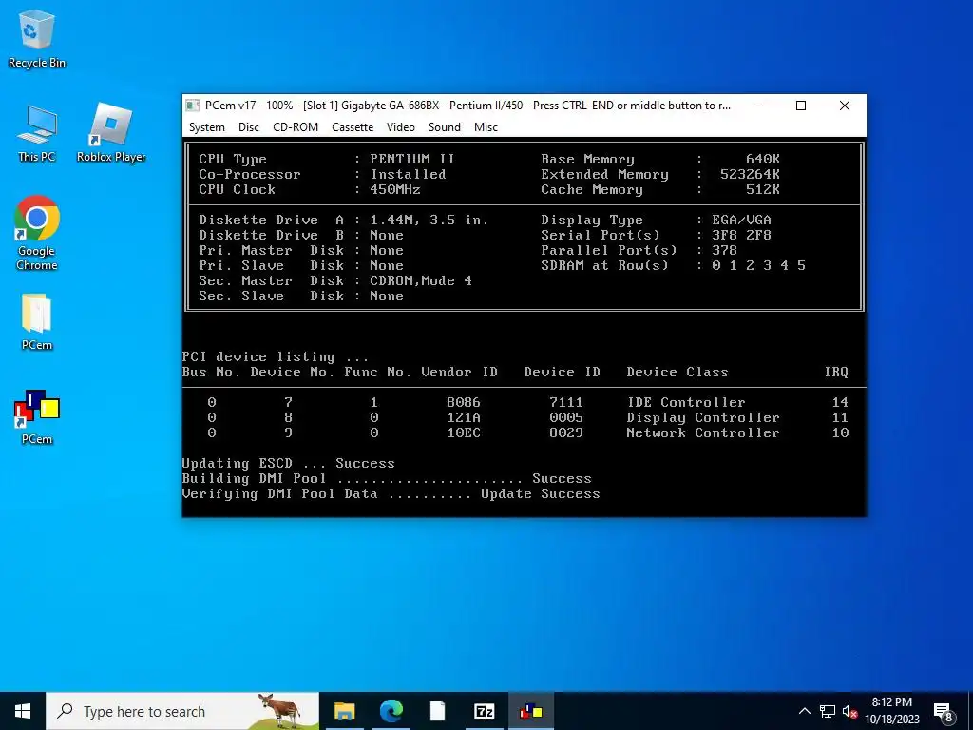The height and width of the screenshot is (730, 973).
Task: Click the 'Network Controller' device class row
Action: point(703,432)
